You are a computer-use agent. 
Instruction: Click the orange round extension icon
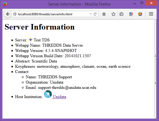coord(140,14)
